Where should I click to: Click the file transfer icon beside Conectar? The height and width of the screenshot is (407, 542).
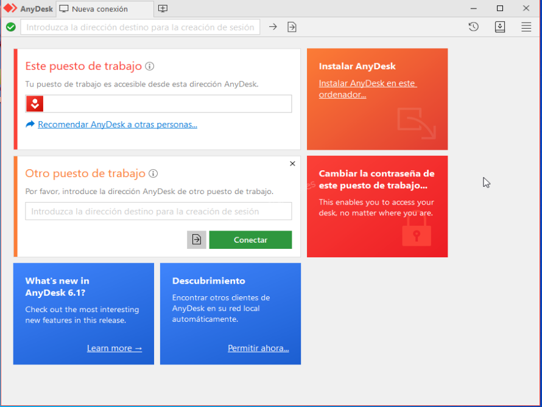pyautogui.click(x=196, y=239)
